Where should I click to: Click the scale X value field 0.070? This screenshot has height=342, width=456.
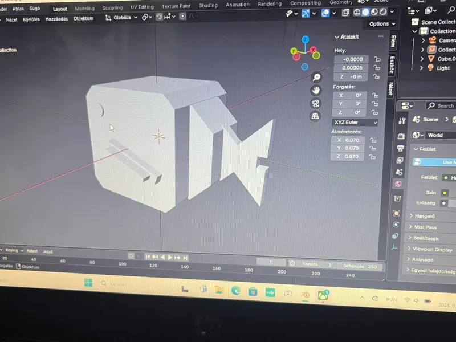point(348,140)
